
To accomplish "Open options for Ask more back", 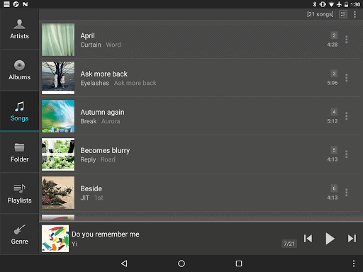I will point(347,78).
